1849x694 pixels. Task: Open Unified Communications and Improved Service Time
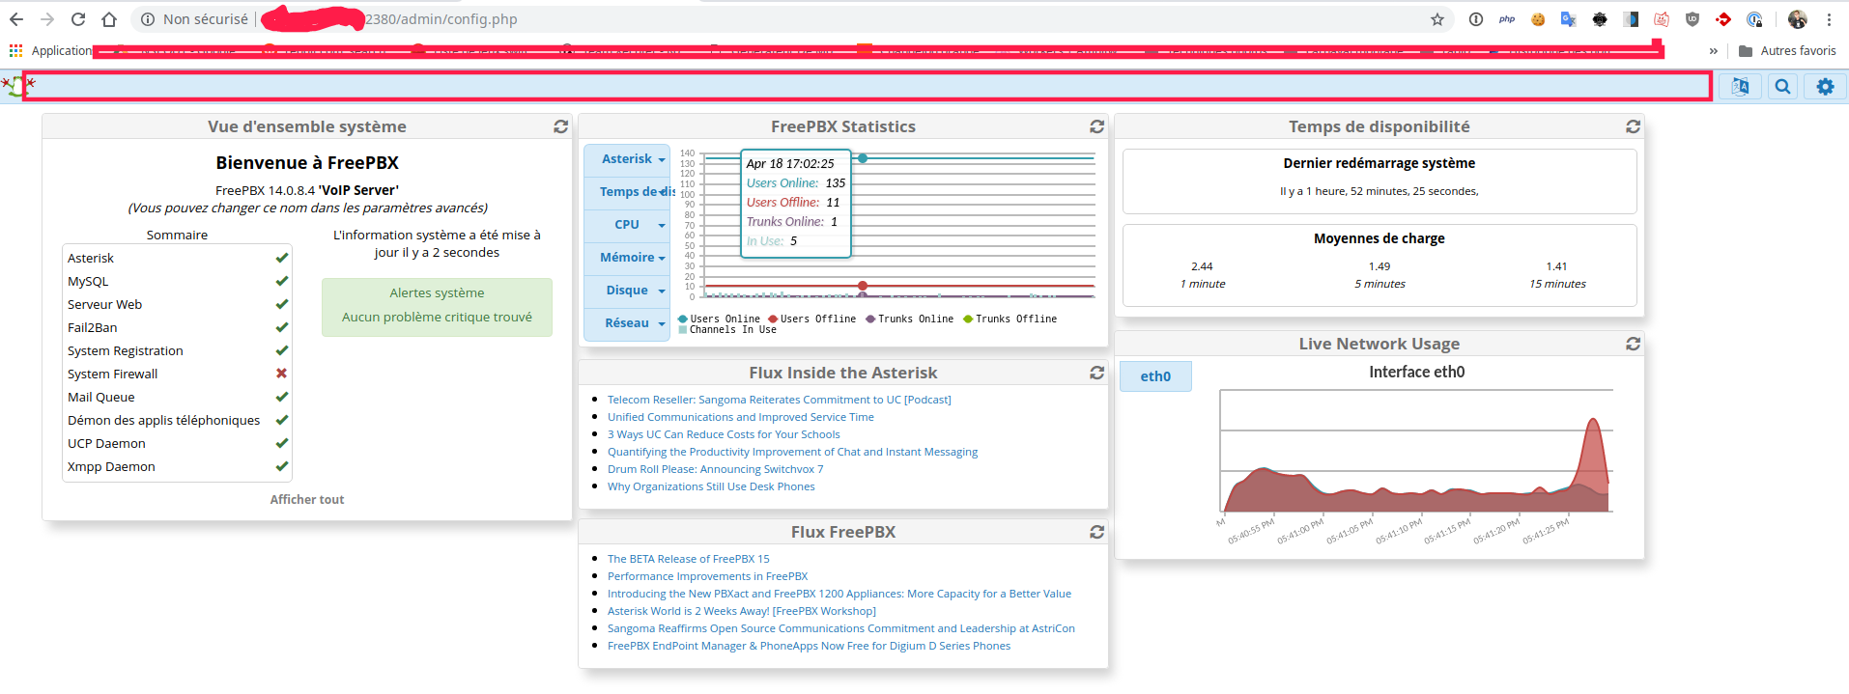(740, 417)
